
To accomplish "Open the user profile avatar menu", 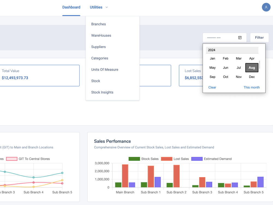I will [266, 7].
